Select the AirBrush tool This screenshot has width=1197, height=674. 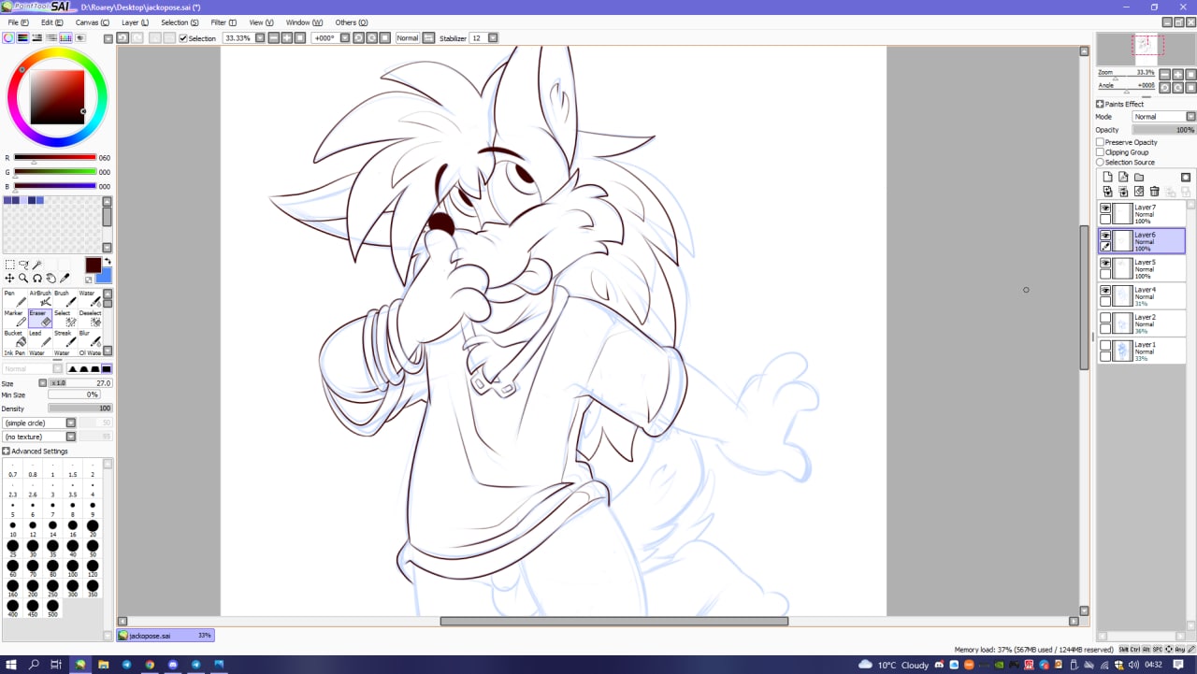(44, 299)
